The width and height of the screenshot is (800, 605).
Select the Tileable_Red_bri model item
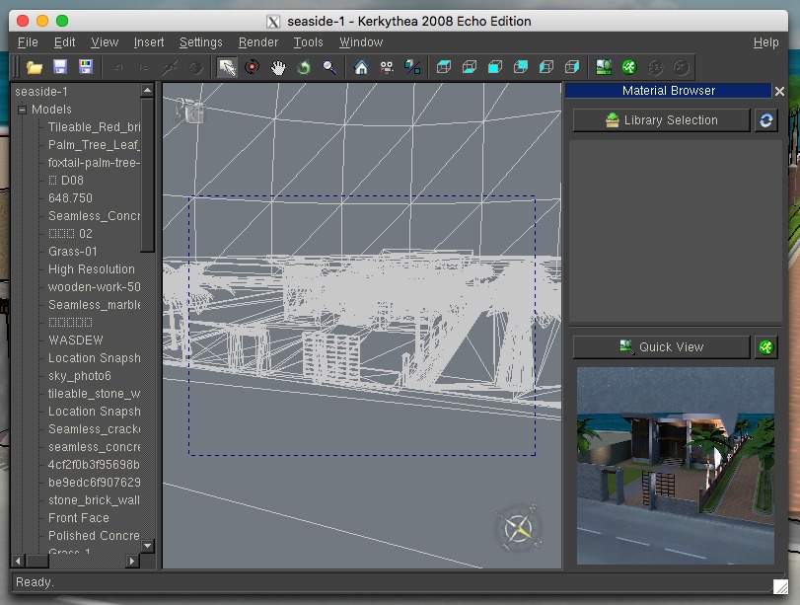click(x=94, y=127)
